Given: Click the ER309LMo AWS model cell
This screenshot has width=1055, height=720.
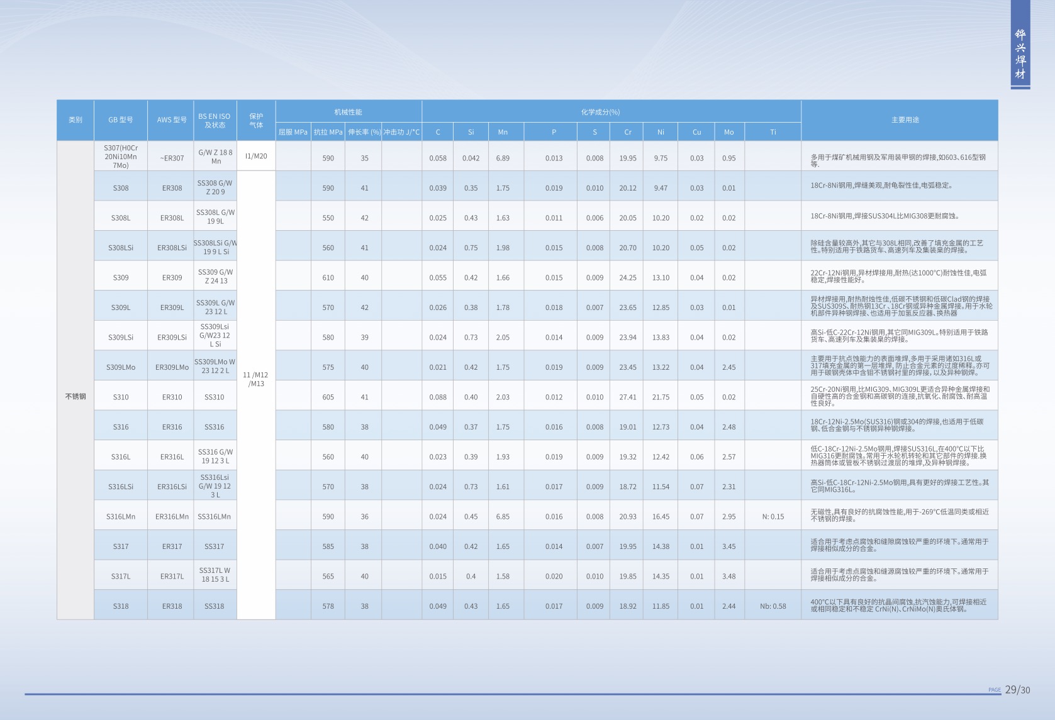Looking at the screenshot, I should [x=172, y=367].
